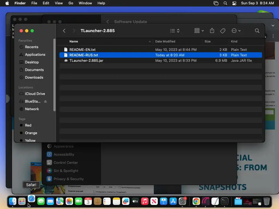Click README-EN.txt document icon
279x209 pixels.
[x=66, y=50]
